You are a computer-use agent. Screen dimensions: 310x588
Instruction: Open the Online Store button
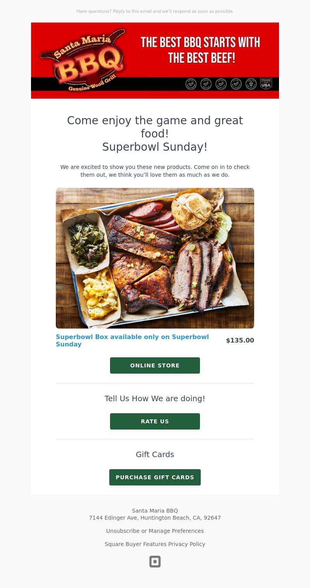click(155, 365)
